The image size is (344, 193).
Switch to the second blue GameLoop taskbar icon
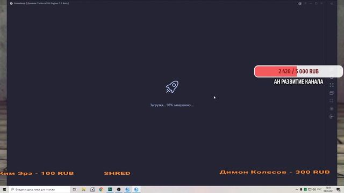[136, 189]
